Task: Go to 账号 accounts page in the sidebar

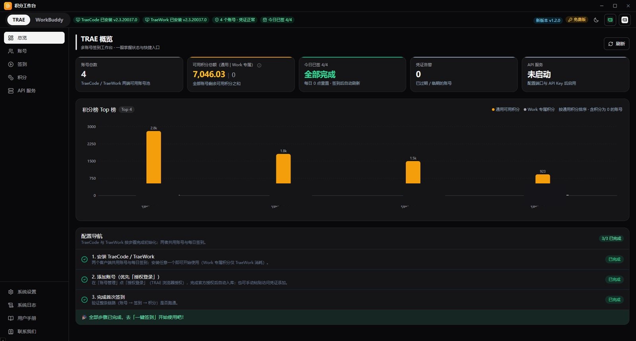Action: (x=34, y=51)
